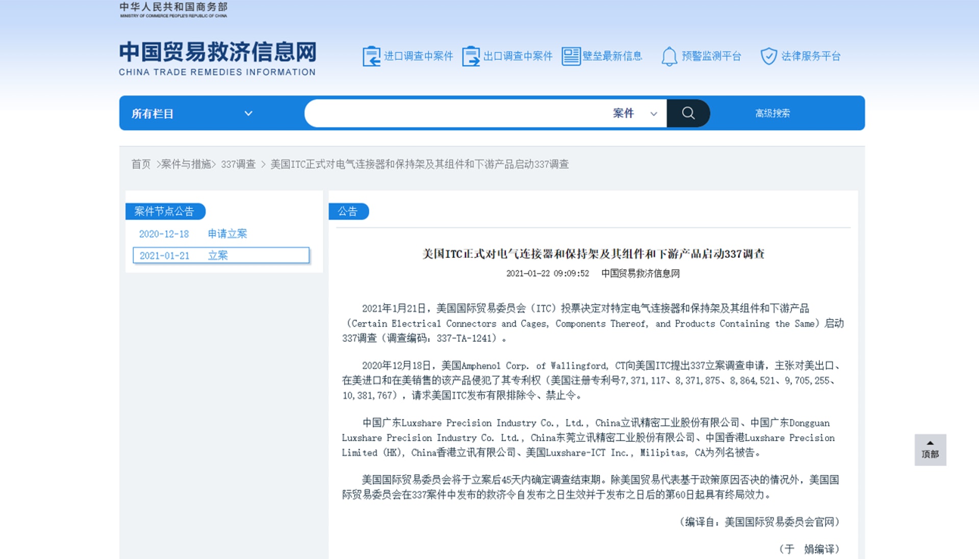
Task: Click the source text 中国贸易救济信息网 under headline
Action: coord(640,274)
